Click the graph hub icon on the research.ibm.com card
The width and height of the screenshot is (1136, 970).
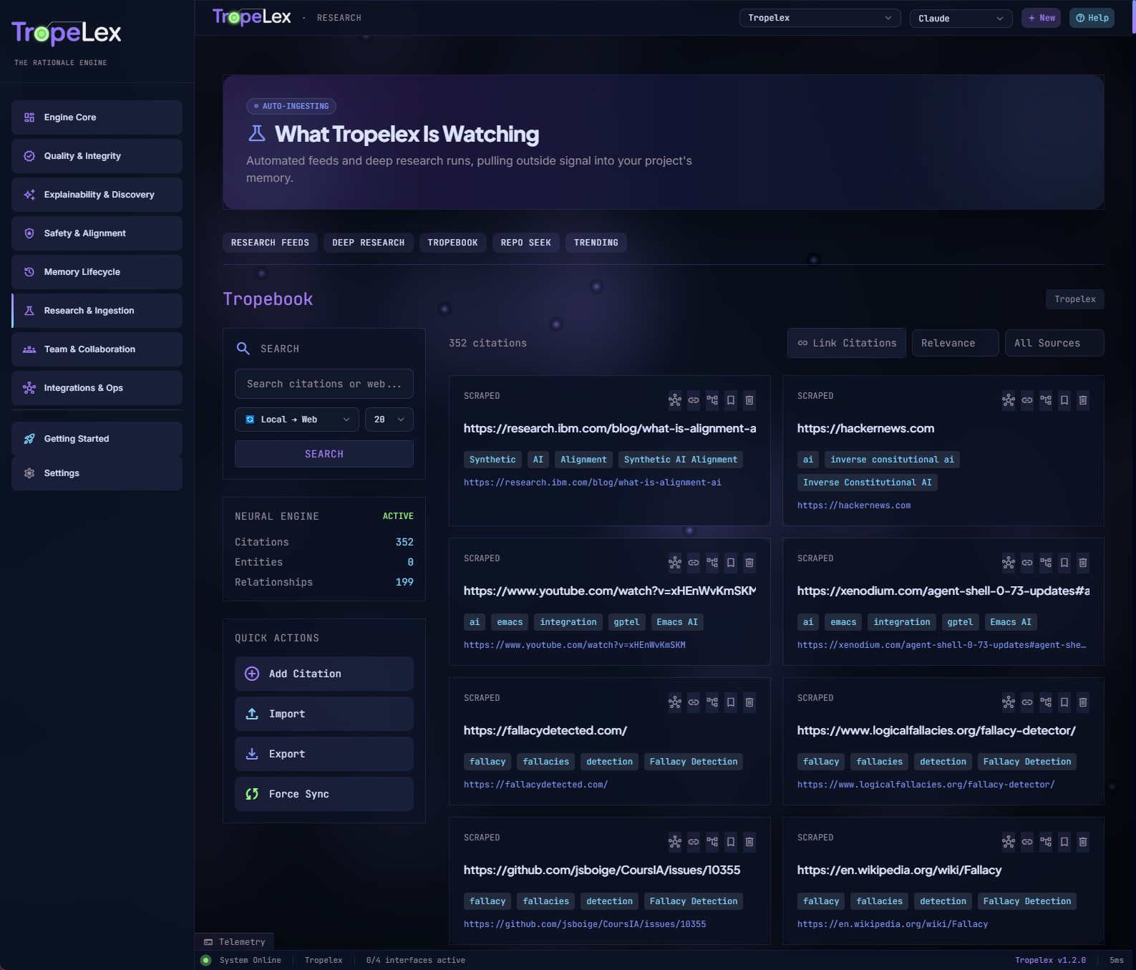(675, 400)
